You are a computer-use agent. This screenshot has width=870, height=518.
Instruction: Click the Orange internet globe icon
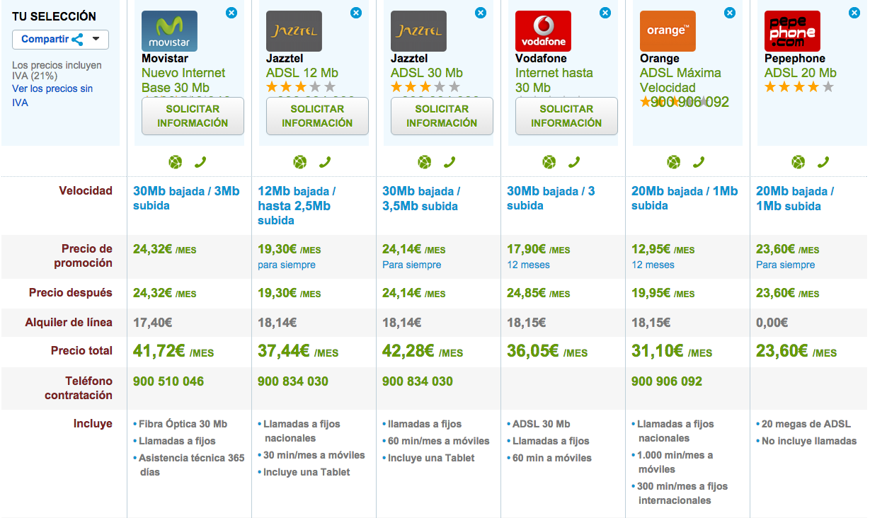(x=674, y=162)
